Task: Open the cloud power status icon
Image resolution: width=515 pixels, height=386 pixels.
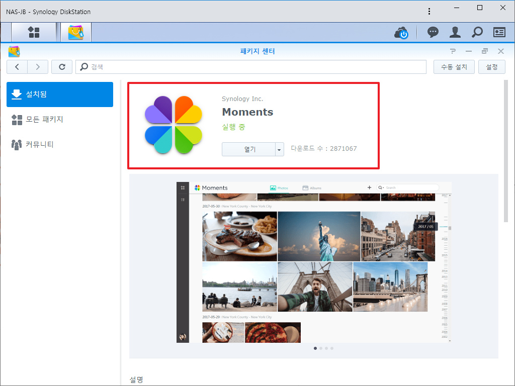Action: click(401, 32)
